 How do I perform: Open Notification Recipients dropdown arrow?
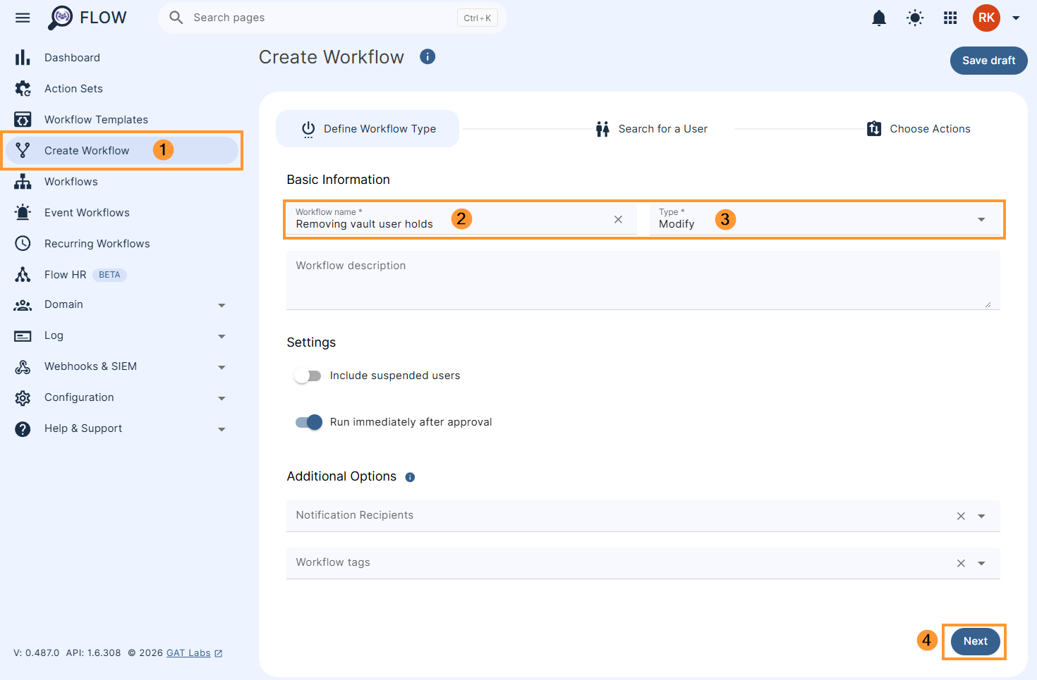pos(981,517)
